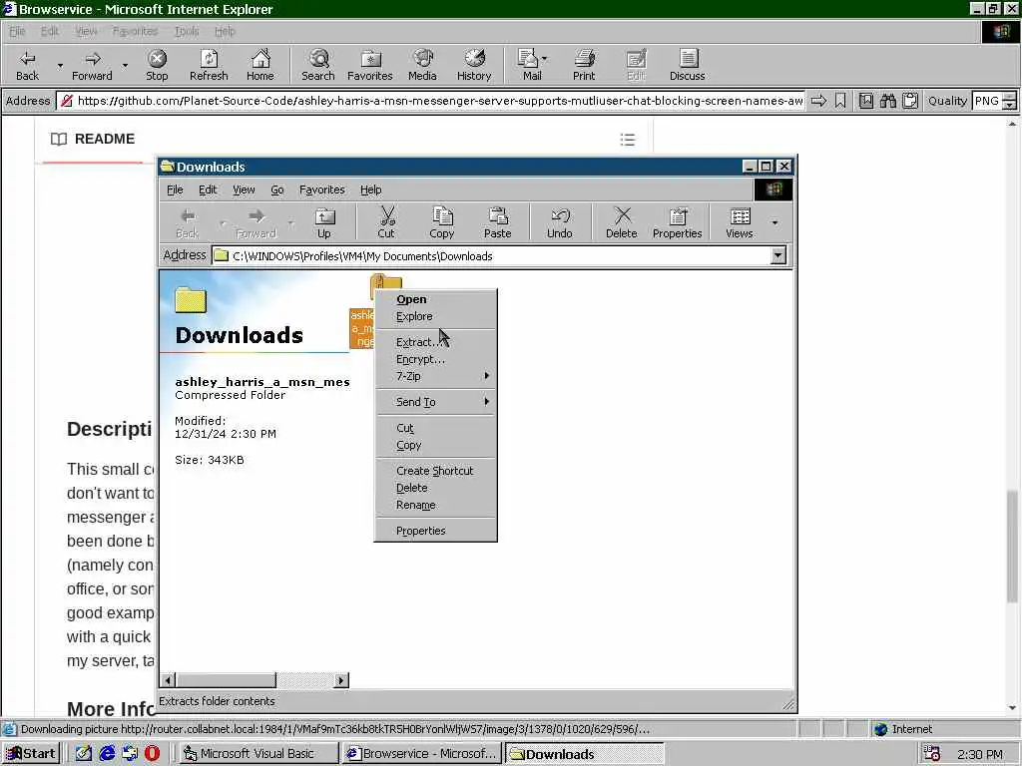This screenshot has height=766, width=1022.
Task: Open the Help menu in Downloads window
Action: pyautogui.click(x=371, y=190)
